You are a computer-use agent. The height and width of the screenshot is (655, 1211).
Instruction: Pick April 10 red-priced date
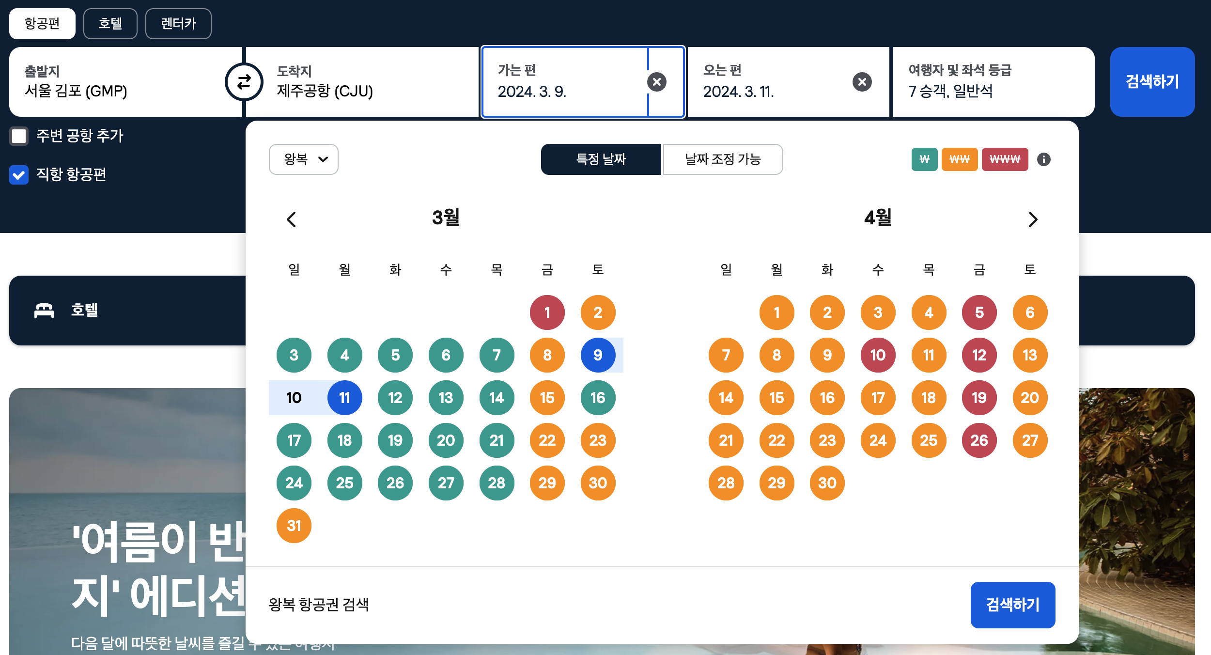[878, 355]
